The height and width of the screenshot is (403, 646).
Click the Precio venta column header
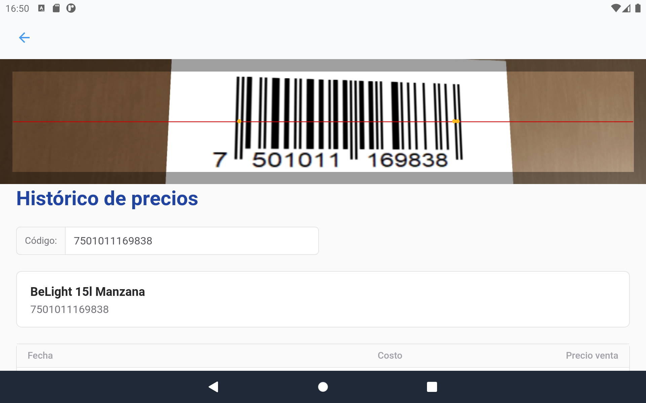(592, 355)
